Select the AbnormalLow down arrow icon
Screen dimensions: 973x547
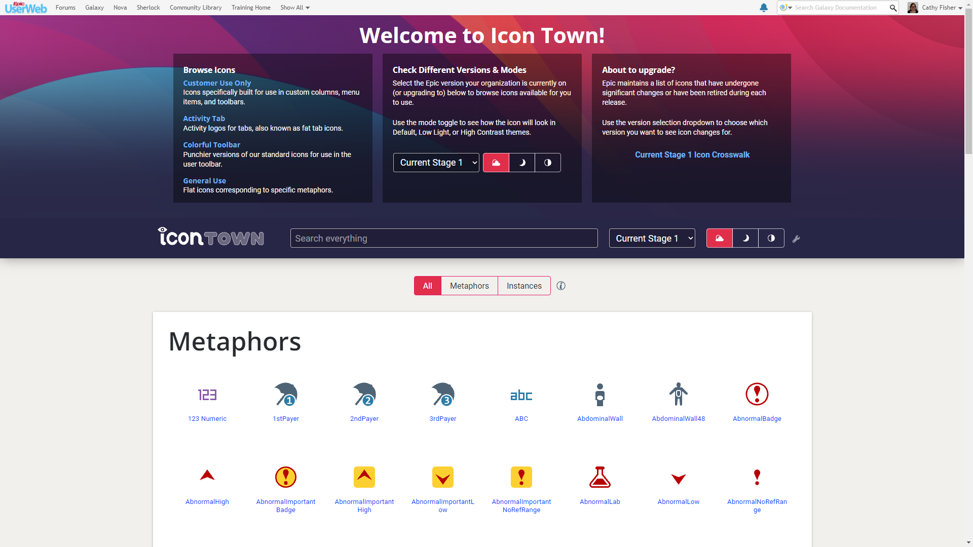tap(679, 479)
